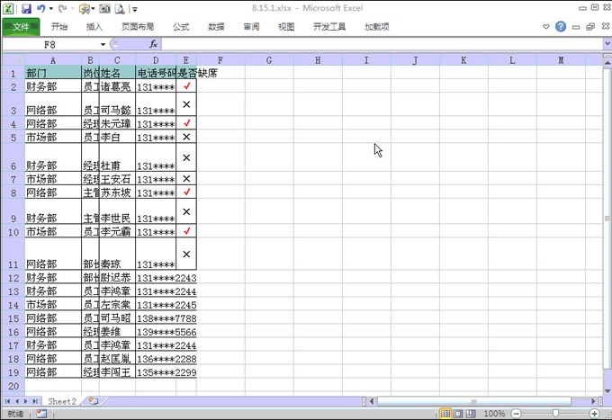Switch to Page Break Preview icon
This screenshot has width=612, height=420.
click(x=471, y=414)
